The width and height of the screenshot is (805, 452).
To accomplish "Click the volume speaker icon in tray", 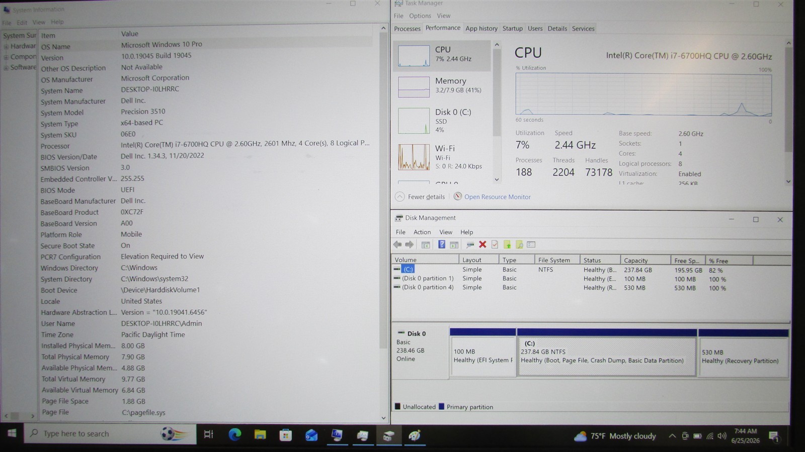I will click(722, 436).
